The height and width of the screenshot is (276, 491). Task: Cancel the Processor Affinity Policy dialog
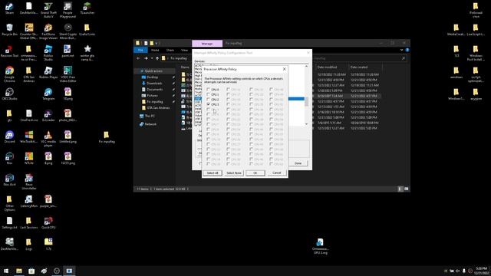(276, 173)
